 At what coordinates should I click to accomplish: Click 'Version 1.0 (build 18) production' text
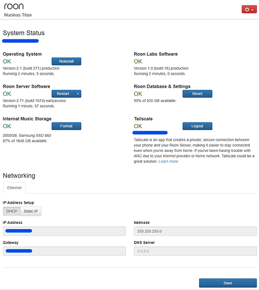point(161,68)
